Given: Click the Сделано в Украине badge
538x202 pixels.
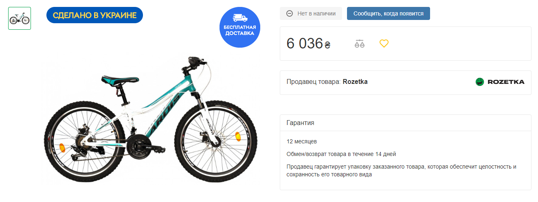Looking at the screenshot, I should tap(94, 15).
